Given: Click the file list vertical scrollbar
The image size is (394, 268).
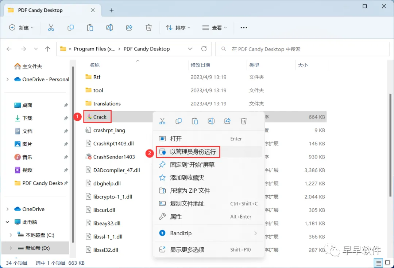Looking at the screenshot, I should coord(390,145).
